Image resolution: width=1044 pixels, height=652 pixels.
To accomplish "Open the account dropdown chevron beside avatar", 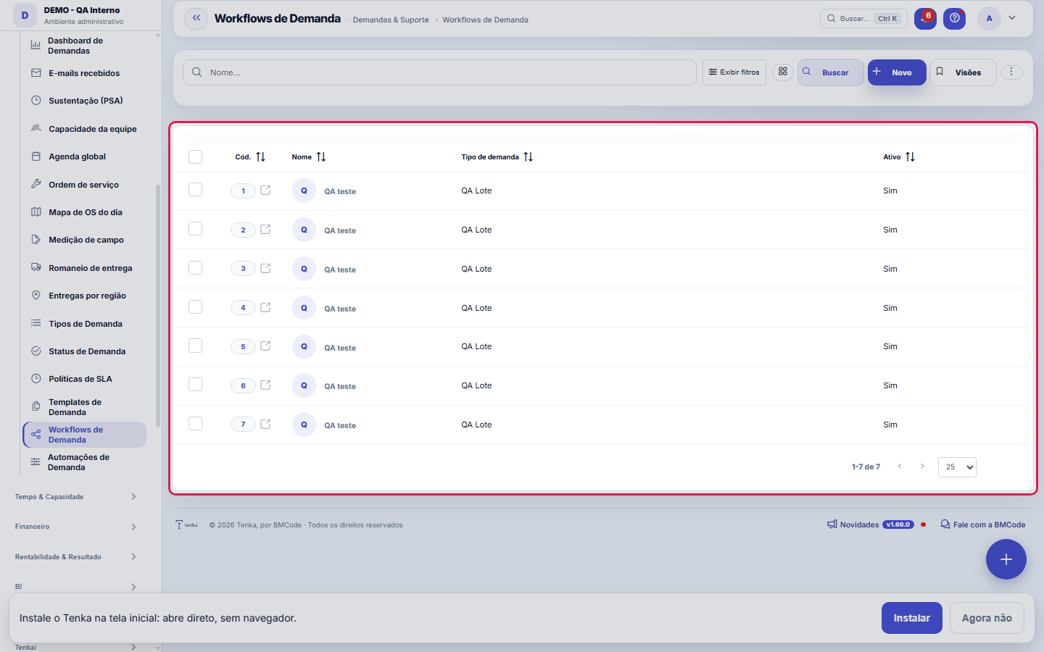I will [x=1012, y=18].
